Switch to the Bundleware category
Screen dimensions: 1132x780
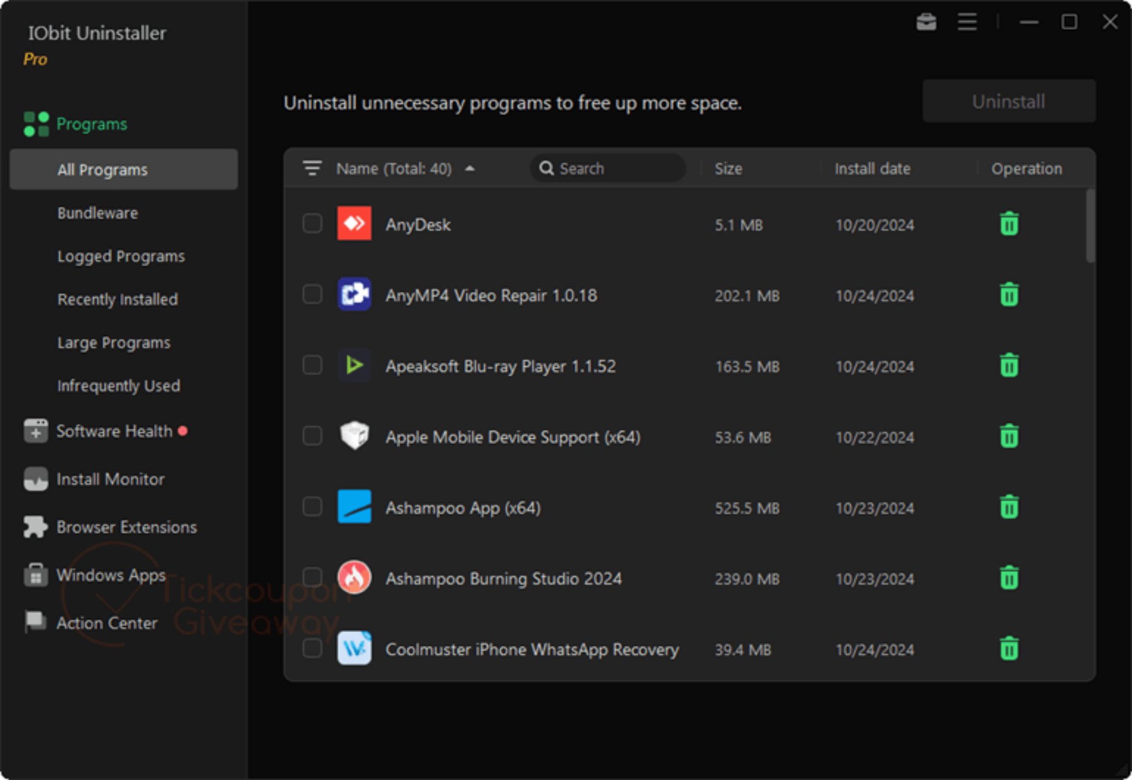tap(97, 213)
